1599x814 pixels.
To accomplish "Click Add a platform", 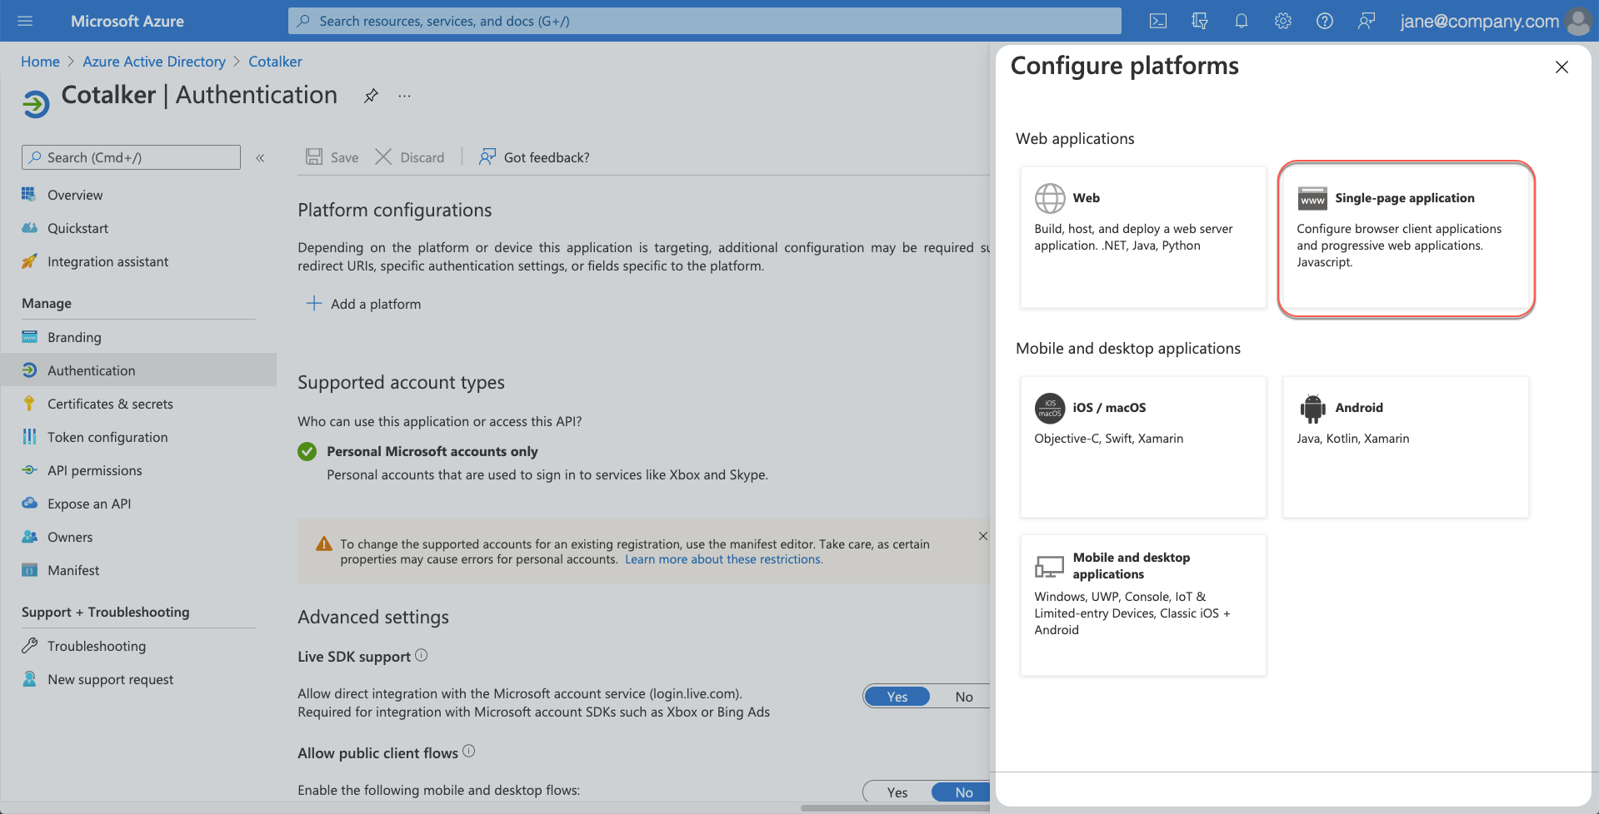I will coord(363,304).
